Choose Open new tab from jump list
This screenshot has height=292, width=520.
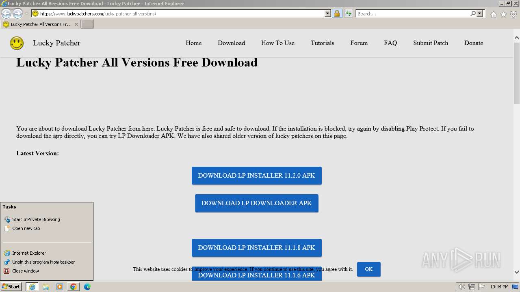pos(26,228)
